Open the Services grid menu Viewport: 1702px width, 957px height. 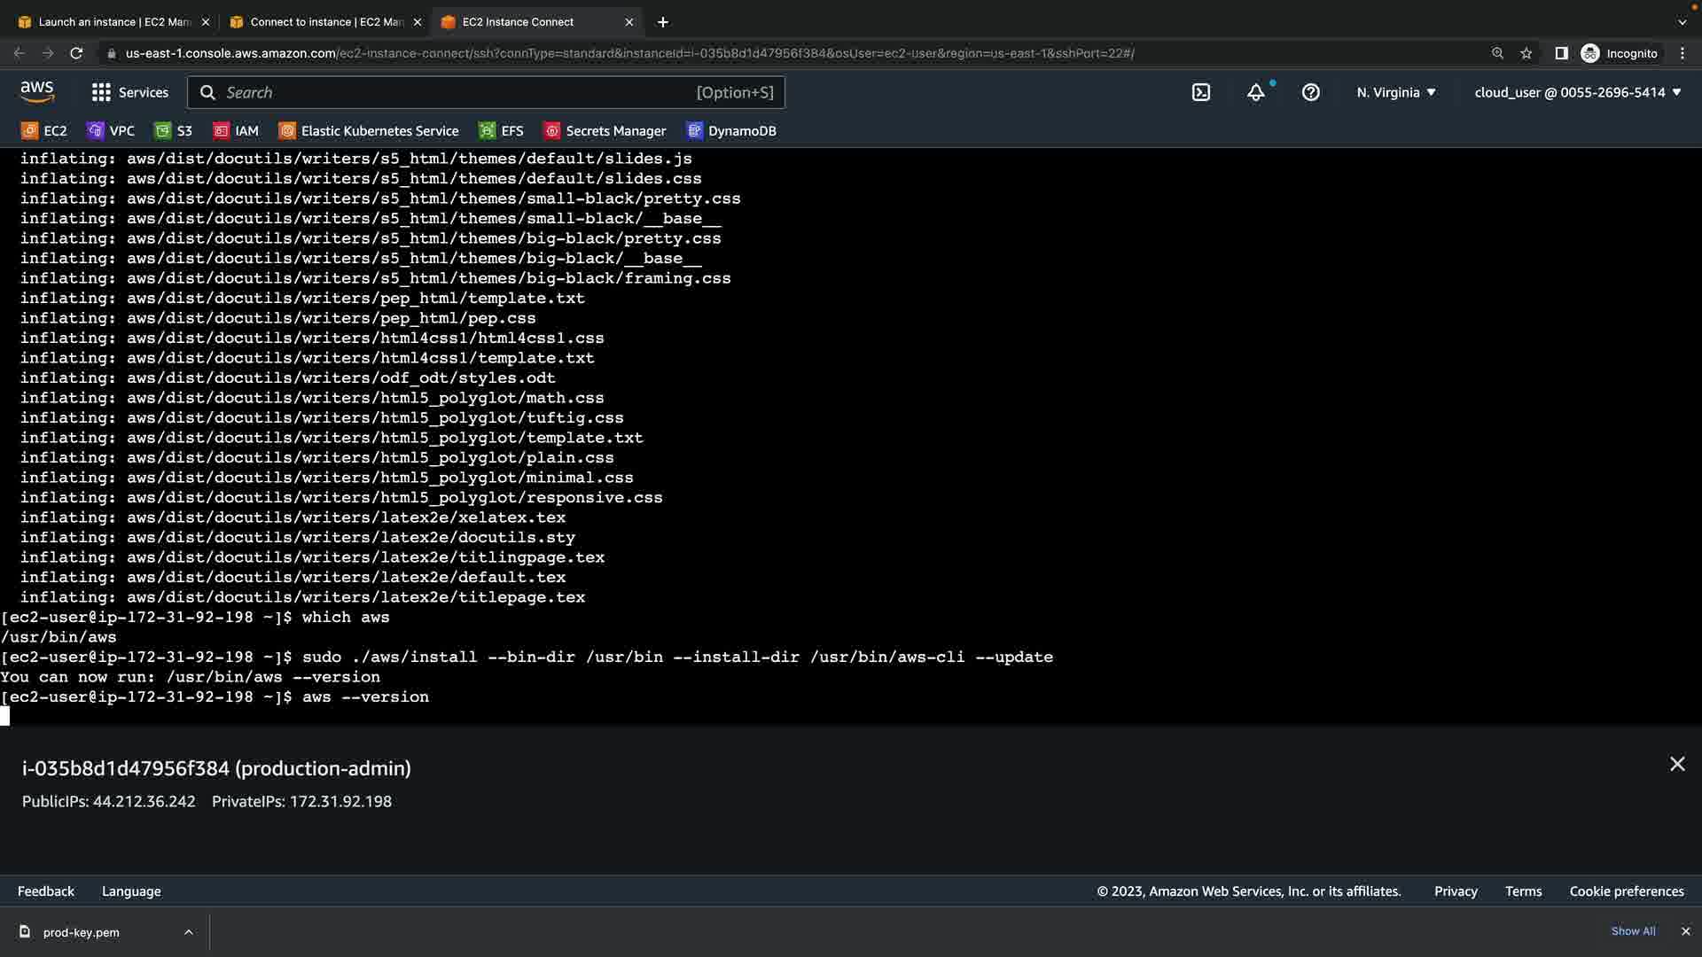pyautogui.click(x=129, y=92)
